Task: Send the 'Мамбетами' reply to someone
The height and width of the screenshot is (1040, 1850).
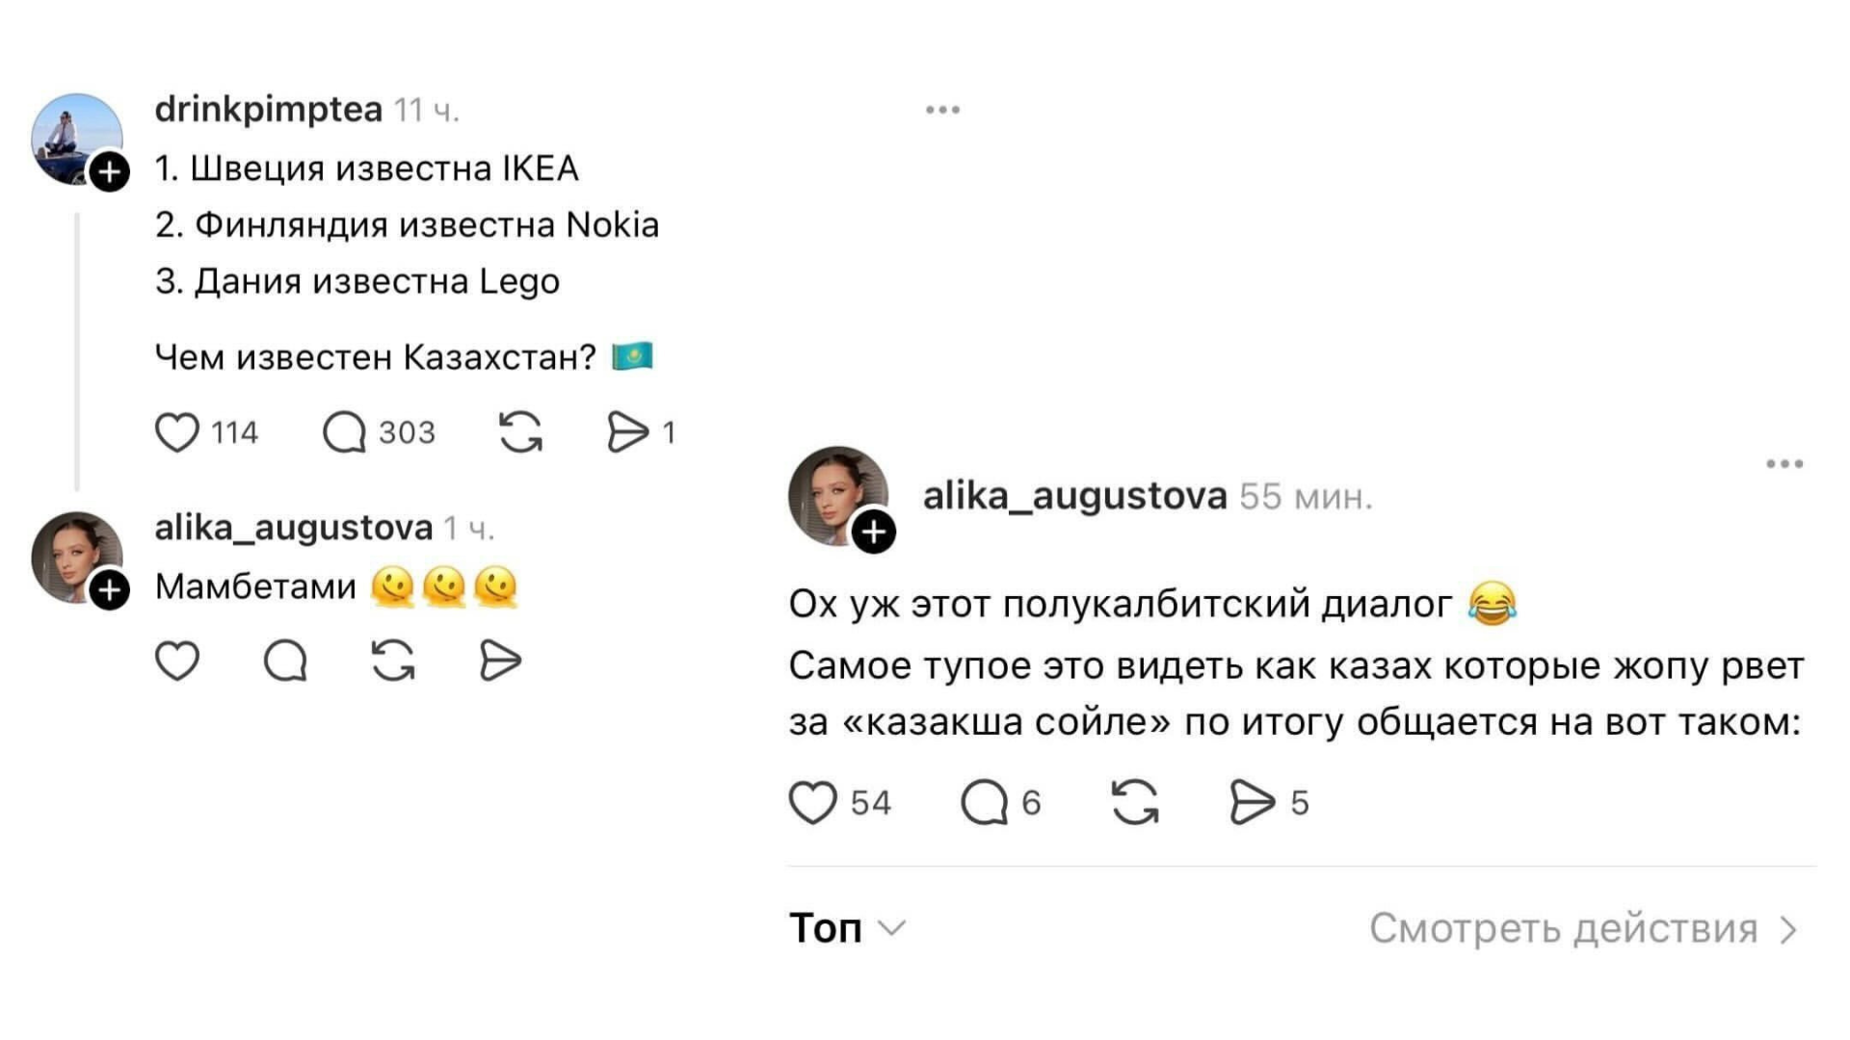Action: coord(500,662)
